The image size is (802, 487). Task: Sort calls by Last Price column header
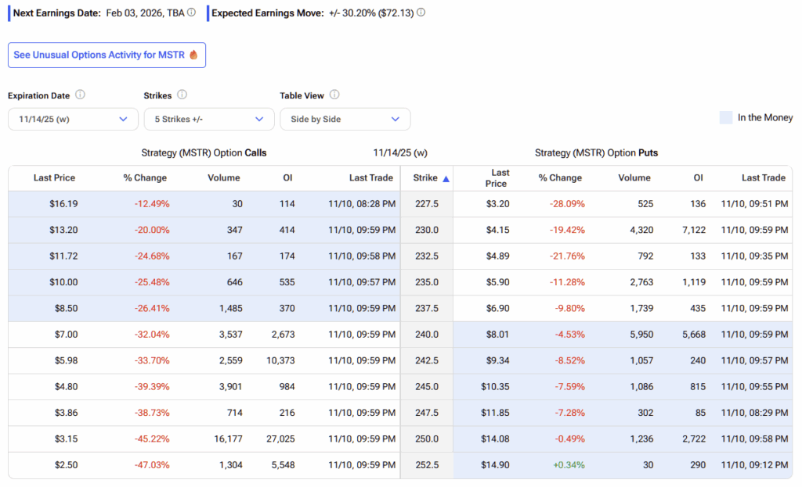click(55, 178)
